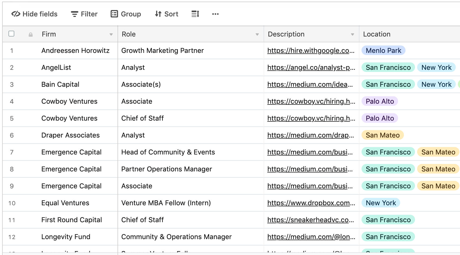Toggle the select-all checkbox in the header
Screen dimensions: 460x255
click(11, 34)
